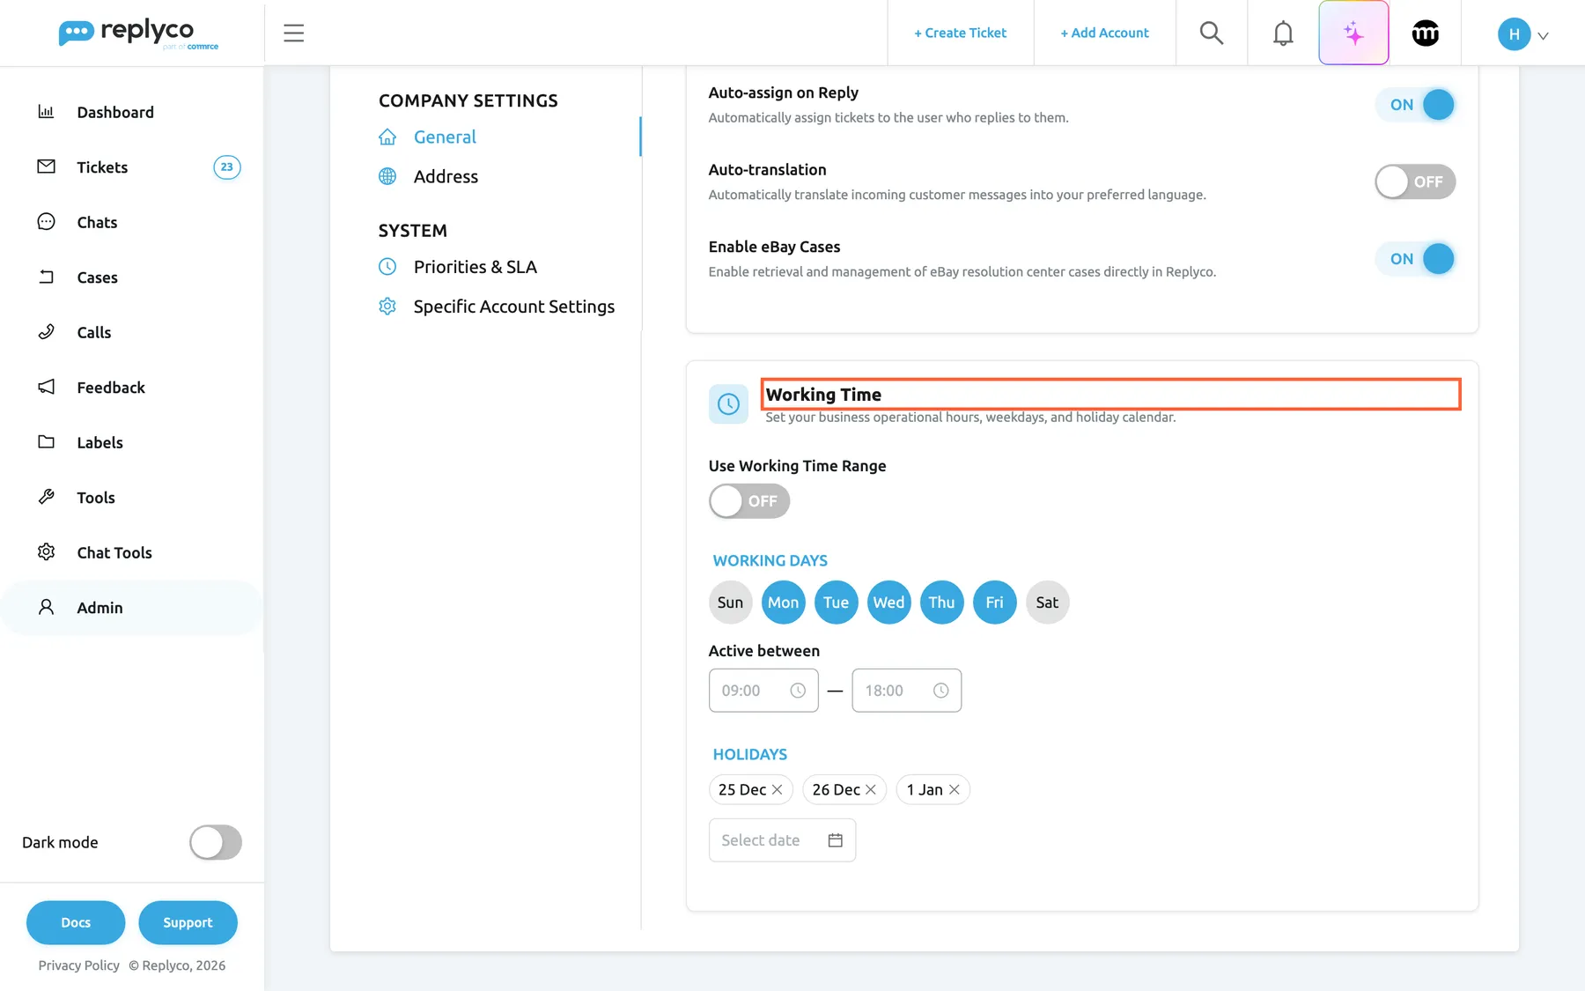The image size is (1585, 991).
Task: Click the black round logo icon in header
Action: coord(1425,33)
